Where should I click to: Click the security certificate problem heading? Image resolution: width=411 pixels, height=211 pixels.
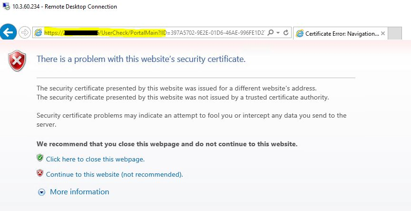[x=141, y=60]
